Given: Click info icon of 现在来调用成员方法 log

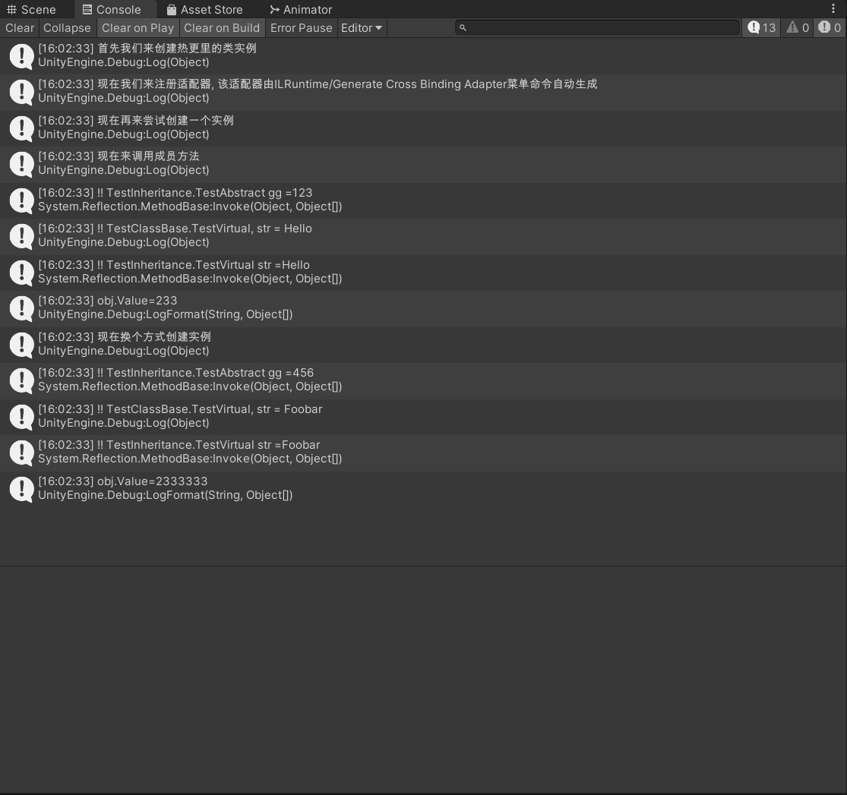Looking at the screenshot, I should [x=21, y=164].
